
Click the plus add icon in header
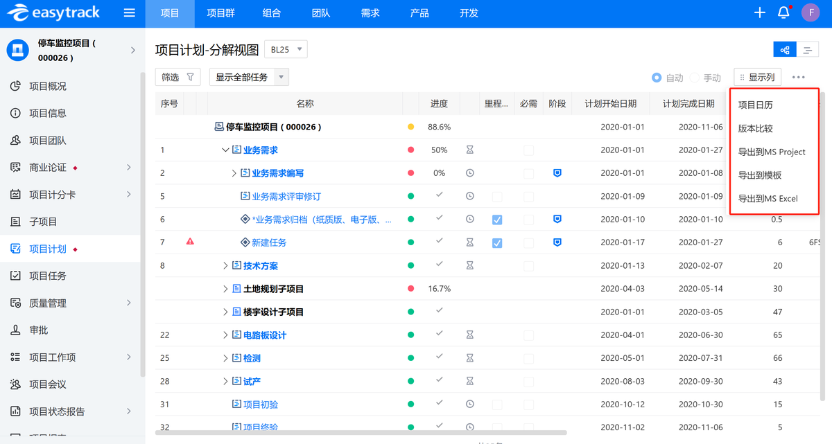760,12
